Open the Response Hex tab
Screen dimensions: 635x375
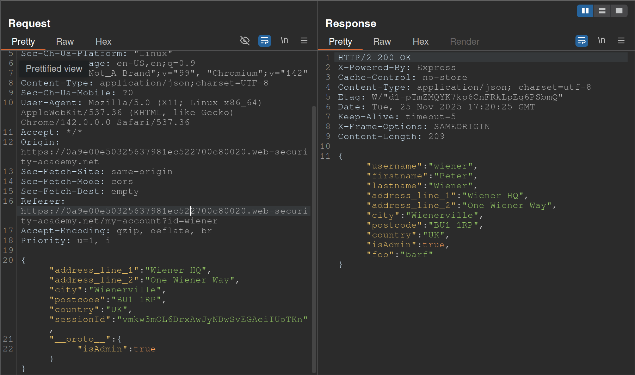click(420, 42)
